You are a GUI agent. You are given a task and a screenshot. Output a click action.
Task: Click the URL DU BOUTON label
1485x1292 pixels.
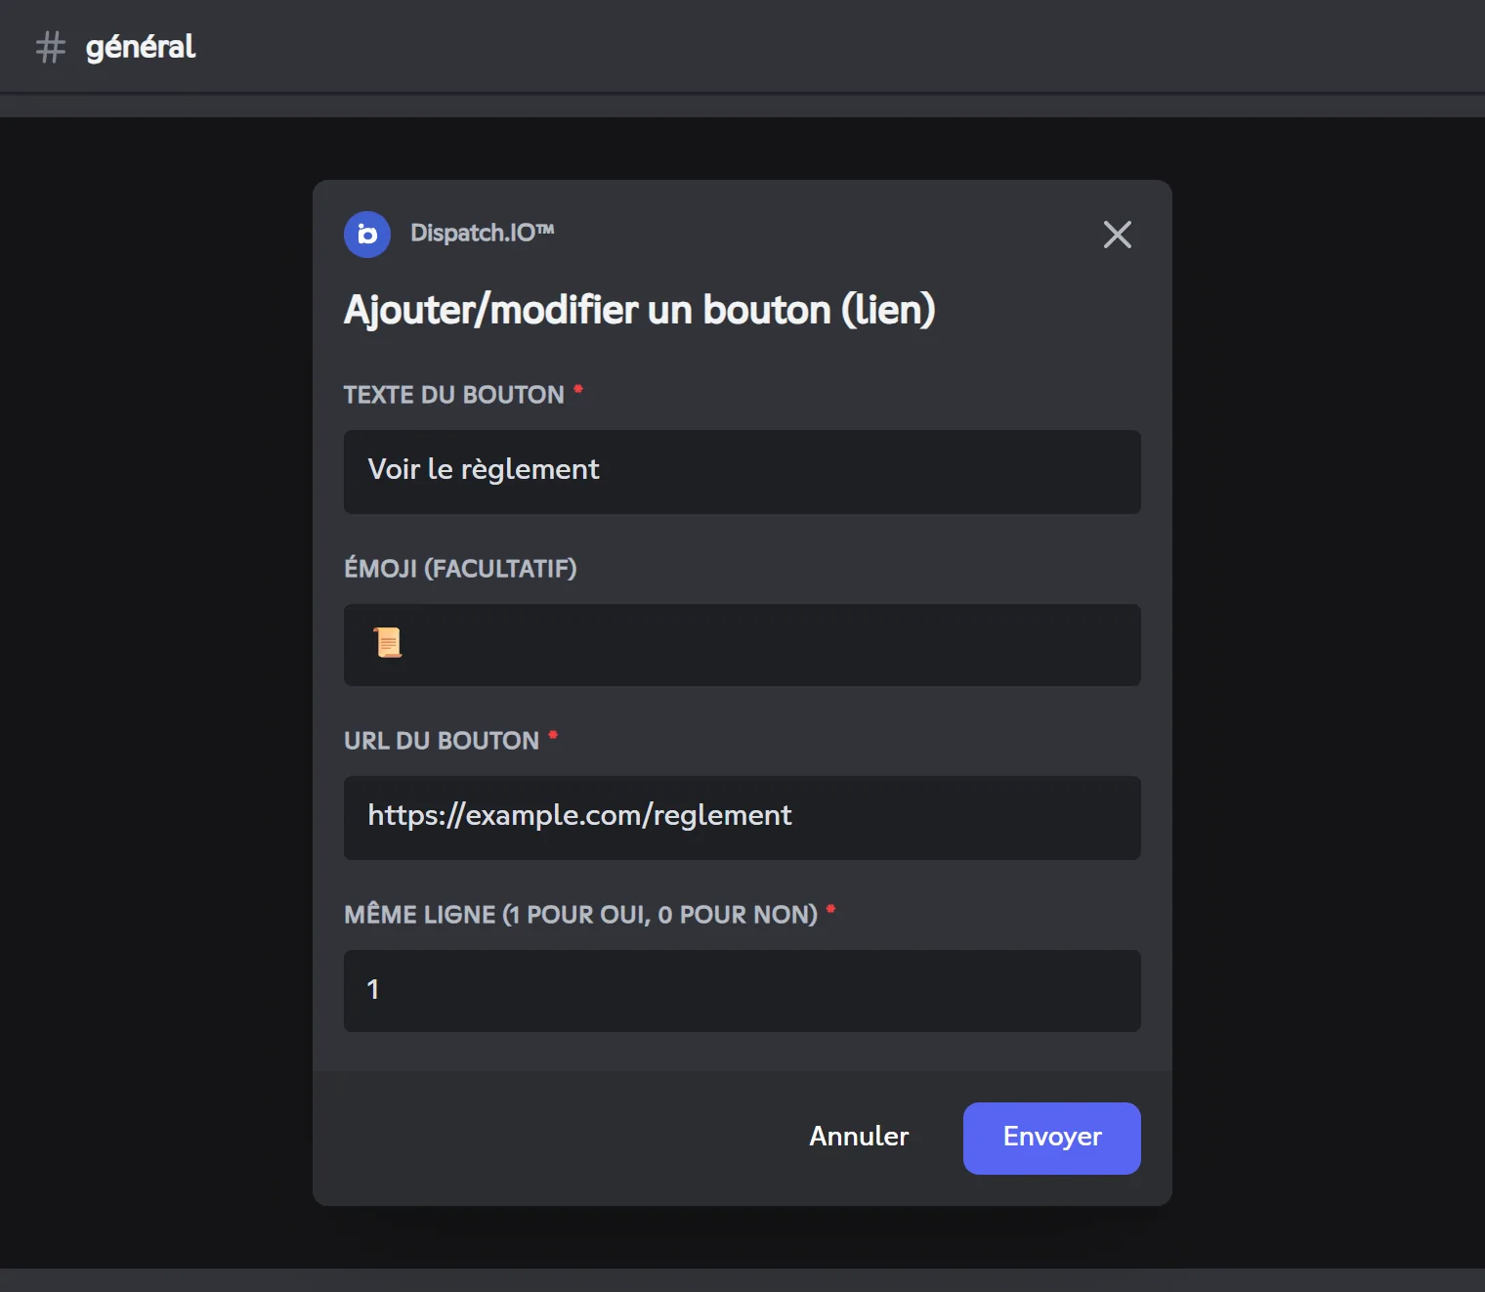point(442,741)
